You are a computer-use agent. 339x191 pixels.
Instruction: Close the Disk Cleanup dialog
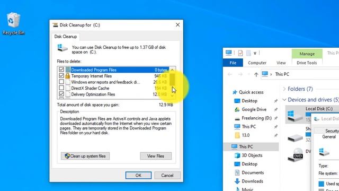[178, 25]
